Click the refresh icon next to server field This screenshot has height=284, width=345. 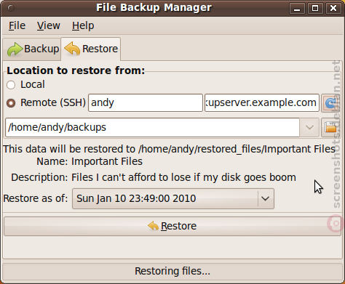(x=330, y=103)
